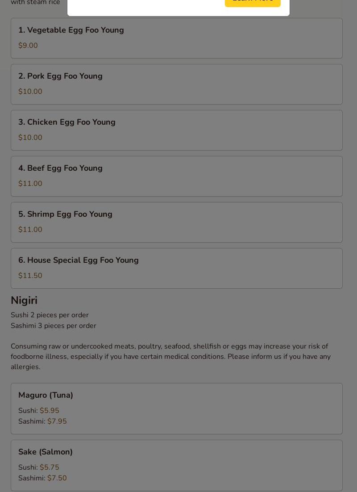Click the Nigiri section heading
357x492 pixels.
pyautogui.click(x=24, y=300)
